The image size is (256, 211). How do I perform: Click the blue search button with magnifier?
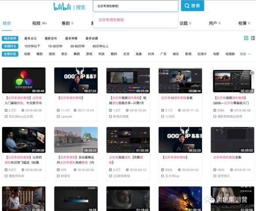(192, 6)
